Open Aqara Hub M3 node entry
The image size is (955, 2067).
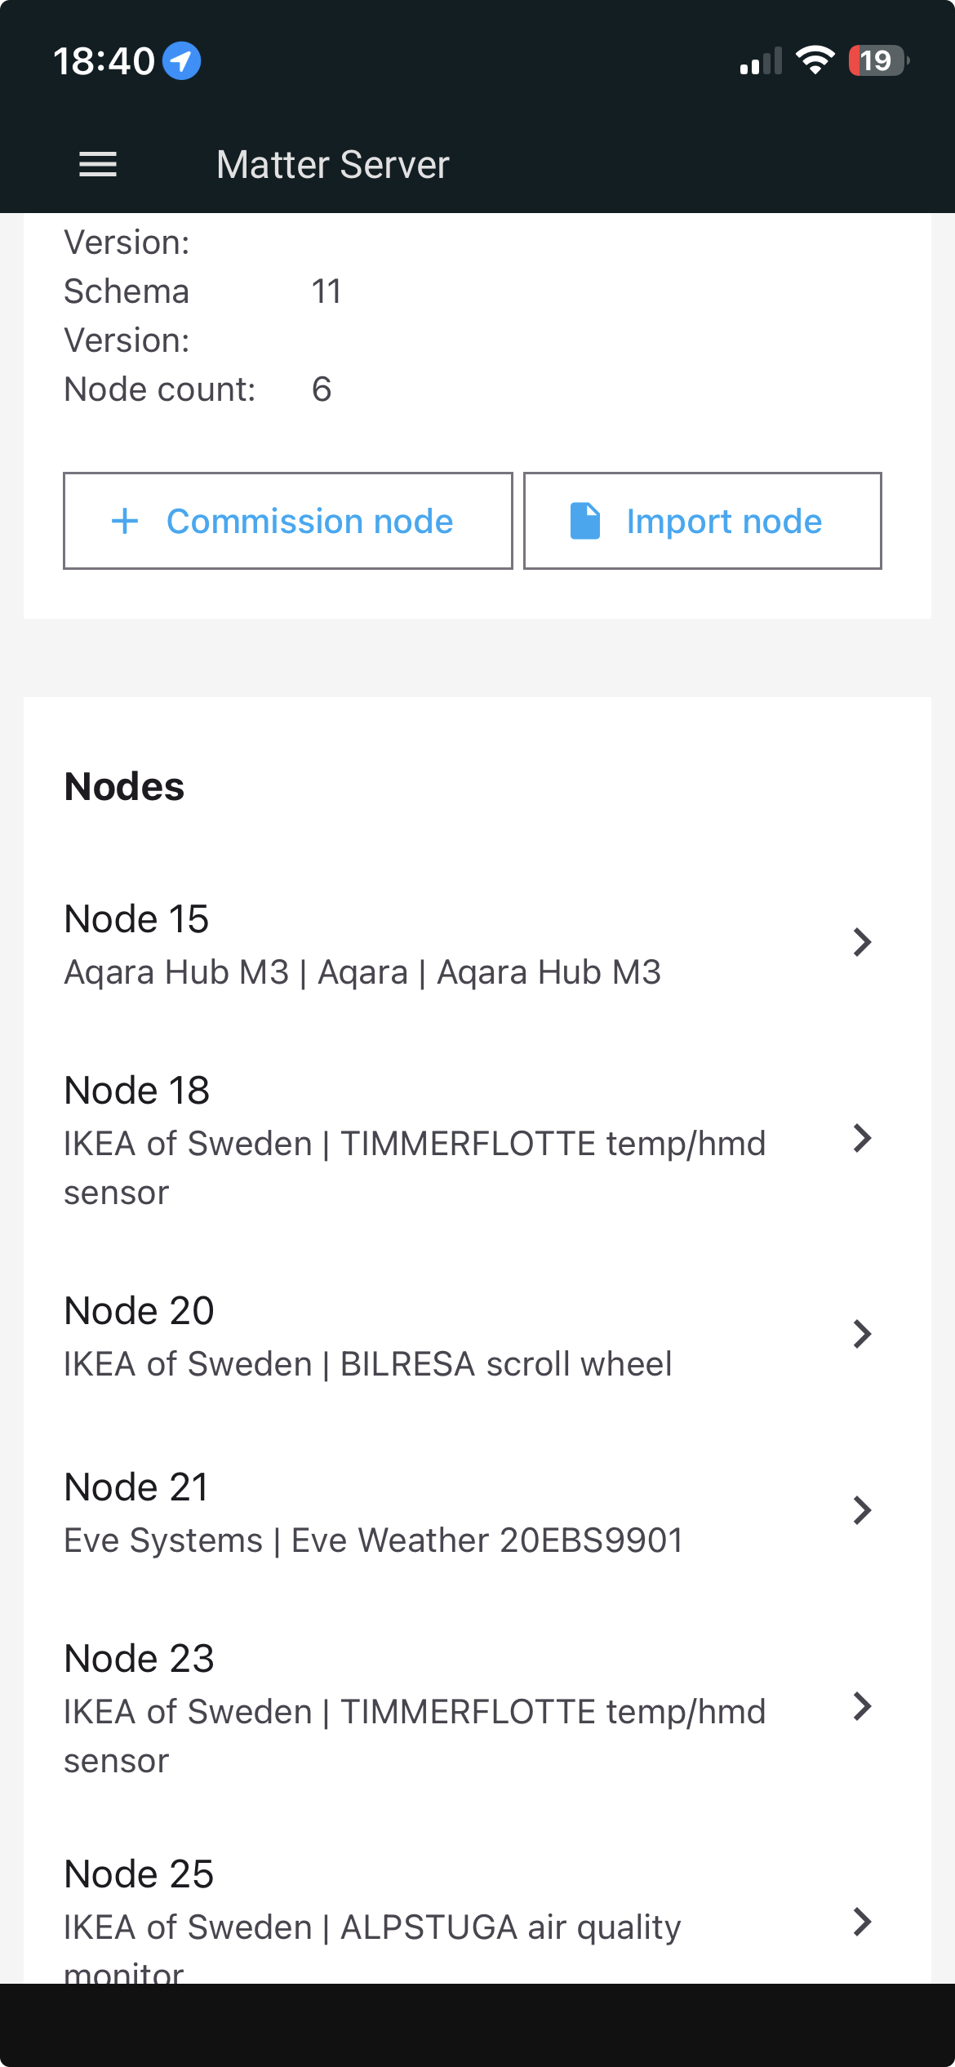(x=362, y=944)
